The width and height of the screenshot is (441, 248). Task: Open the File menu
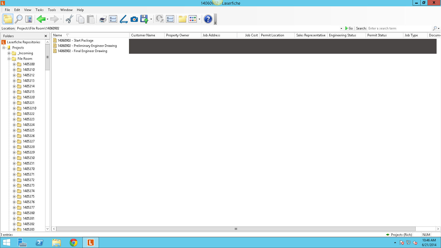pyautogui.click(x=7, y=10)
